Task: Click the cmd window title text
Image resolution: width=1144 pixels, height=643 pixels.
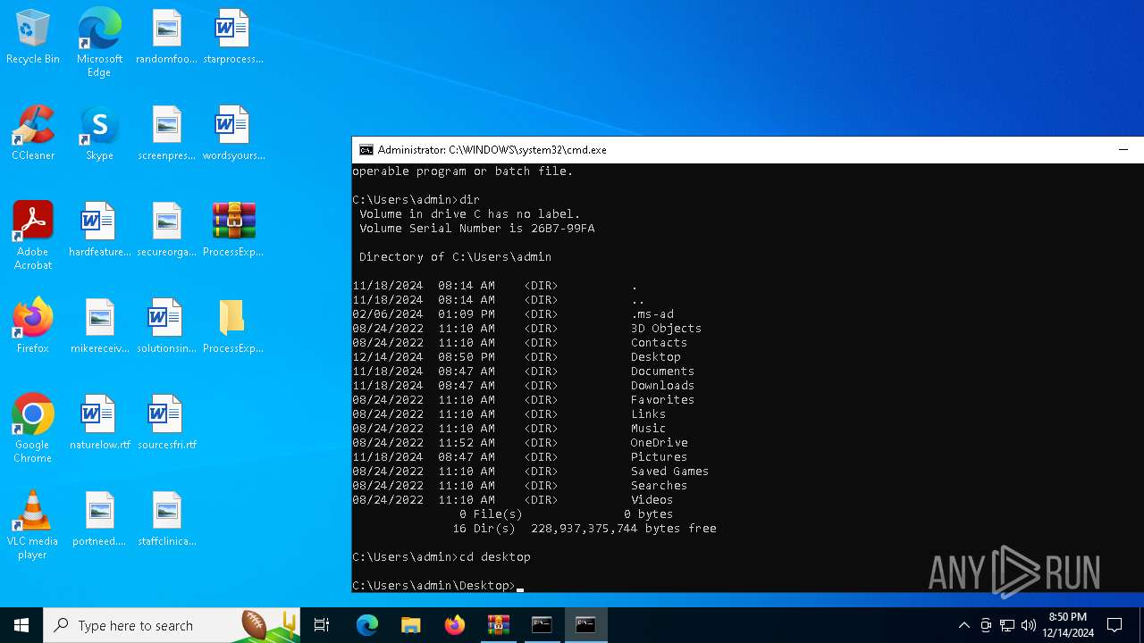Action: pos(492,150)
